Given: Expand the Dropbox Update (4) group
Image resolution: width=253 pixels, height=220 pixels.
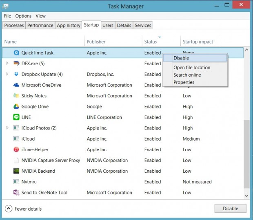Looking at the screenshot, I should tap(7, 74).
